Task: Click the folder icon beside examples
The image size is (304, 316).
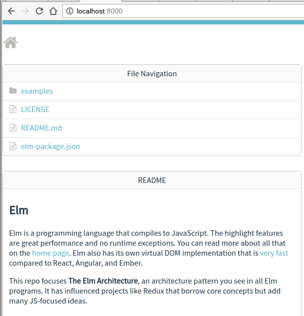Action: [13, 91]
